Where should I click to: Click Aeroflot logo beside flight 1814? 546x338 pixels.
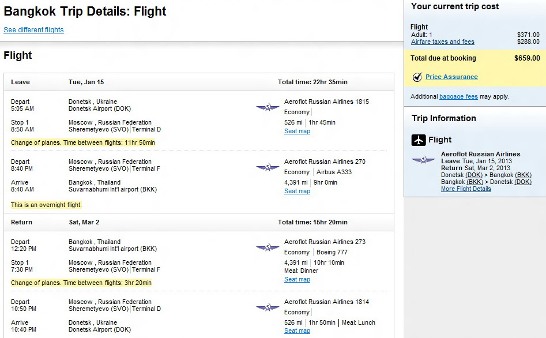click(268, 307)
